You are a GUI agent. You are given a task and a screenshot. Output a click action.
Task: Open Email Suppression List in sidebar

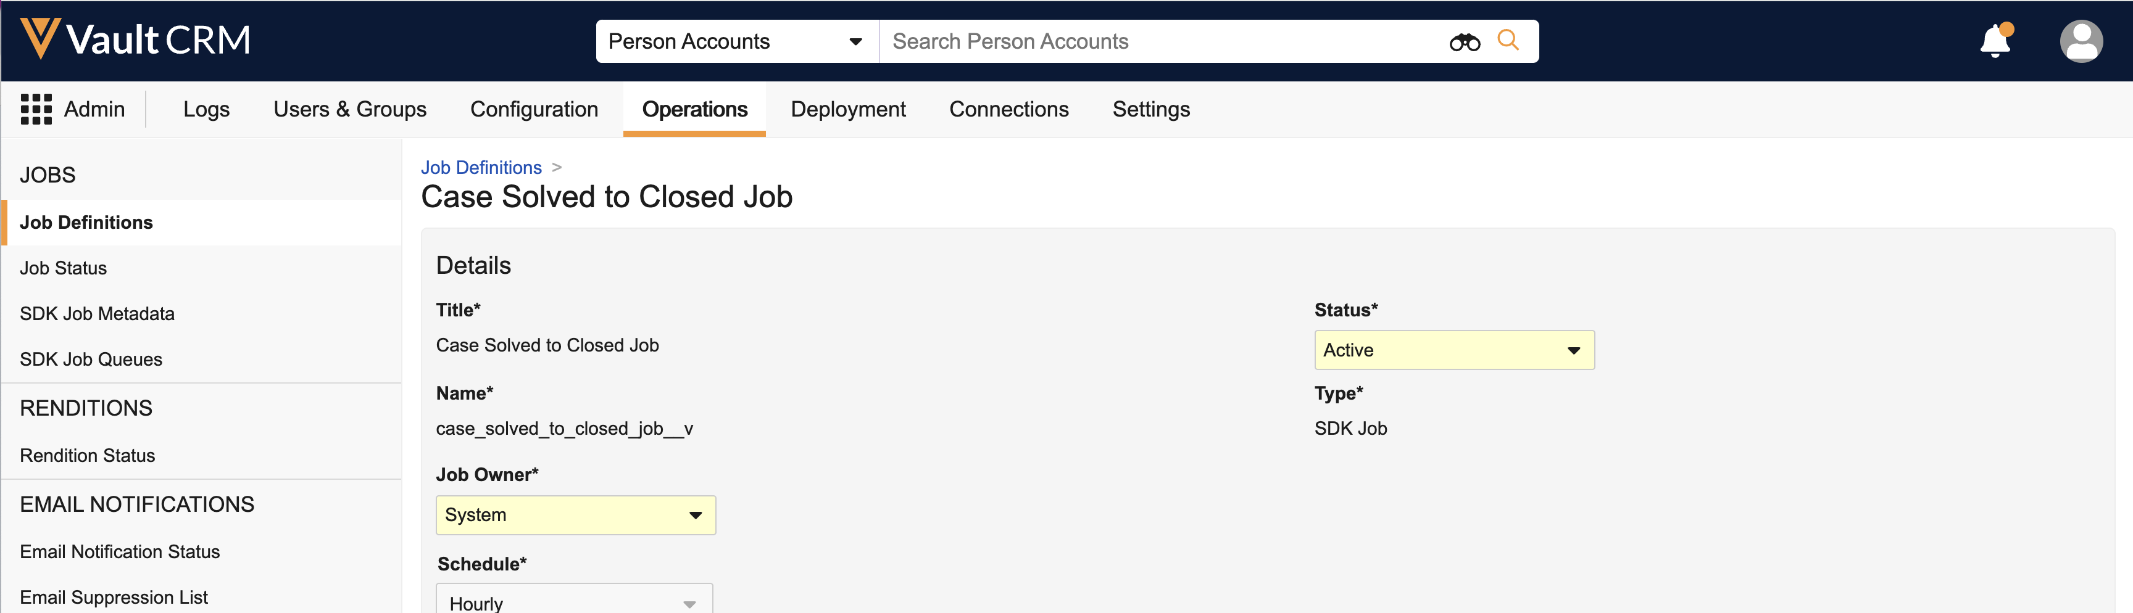114,596
